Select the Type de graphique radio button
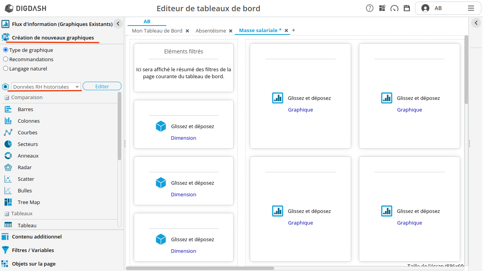Image resolution: width=483 pixels, height=271 pixels. [5, 50]
